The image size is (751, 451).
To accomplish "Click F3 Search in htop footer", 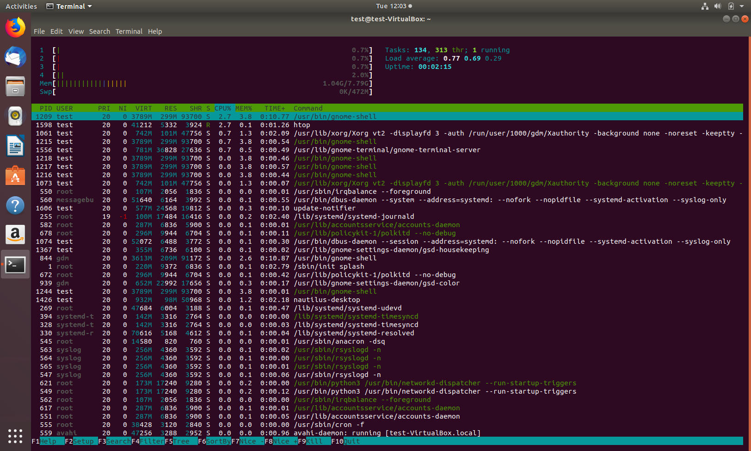I will tap(115, 441).
